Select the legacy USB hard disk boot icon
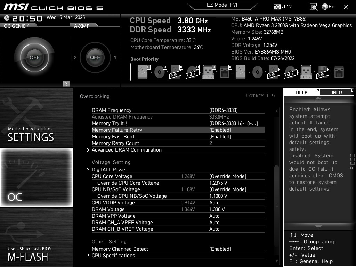This screenshot has width=356, height=267. (x=274, y=72)
